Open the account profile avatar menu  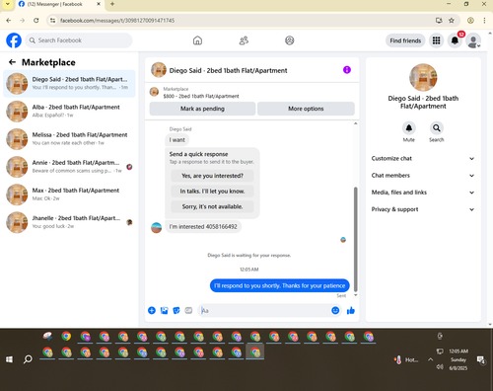pos(473,40)
